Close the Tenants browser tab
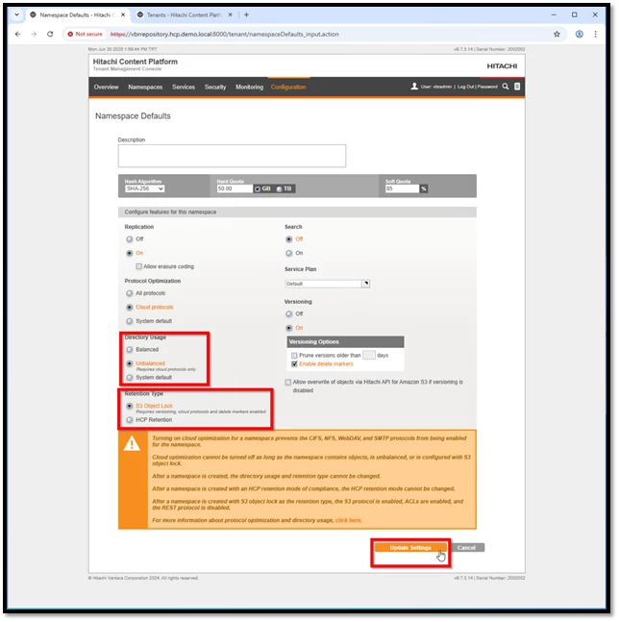This screenshot has width=619, height=622. 230,14
